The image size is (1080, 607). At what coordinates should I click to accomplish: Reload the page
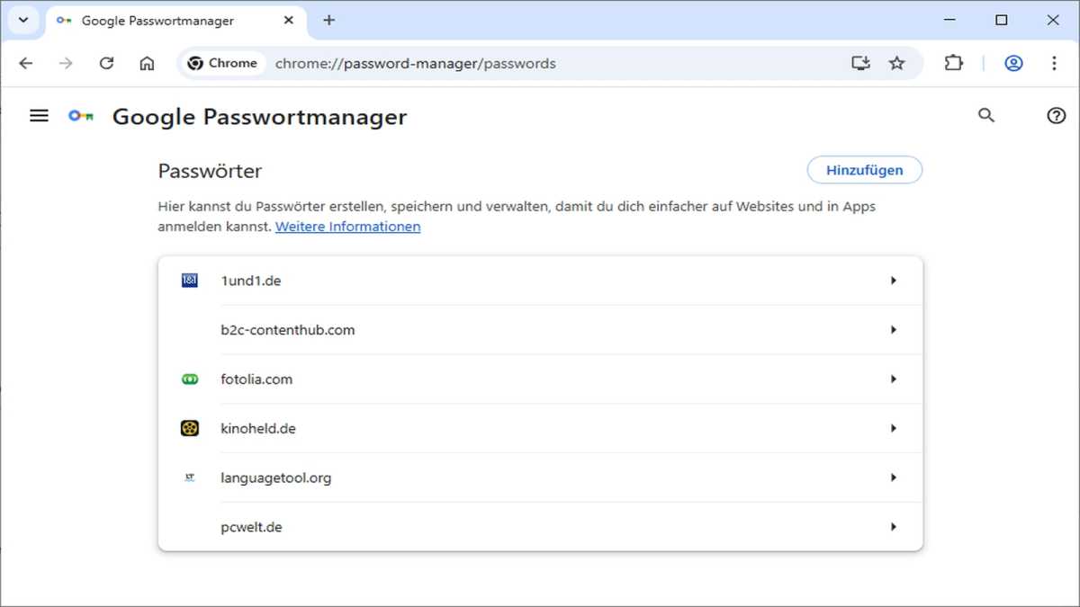106,63
